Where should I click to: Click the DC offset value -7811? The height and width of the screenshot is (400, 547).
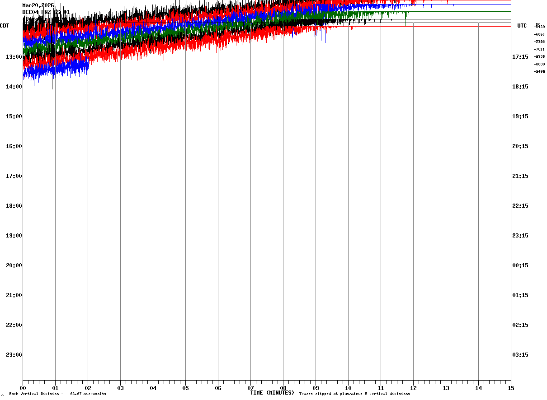pyautogui.click(x=539, y=49)
